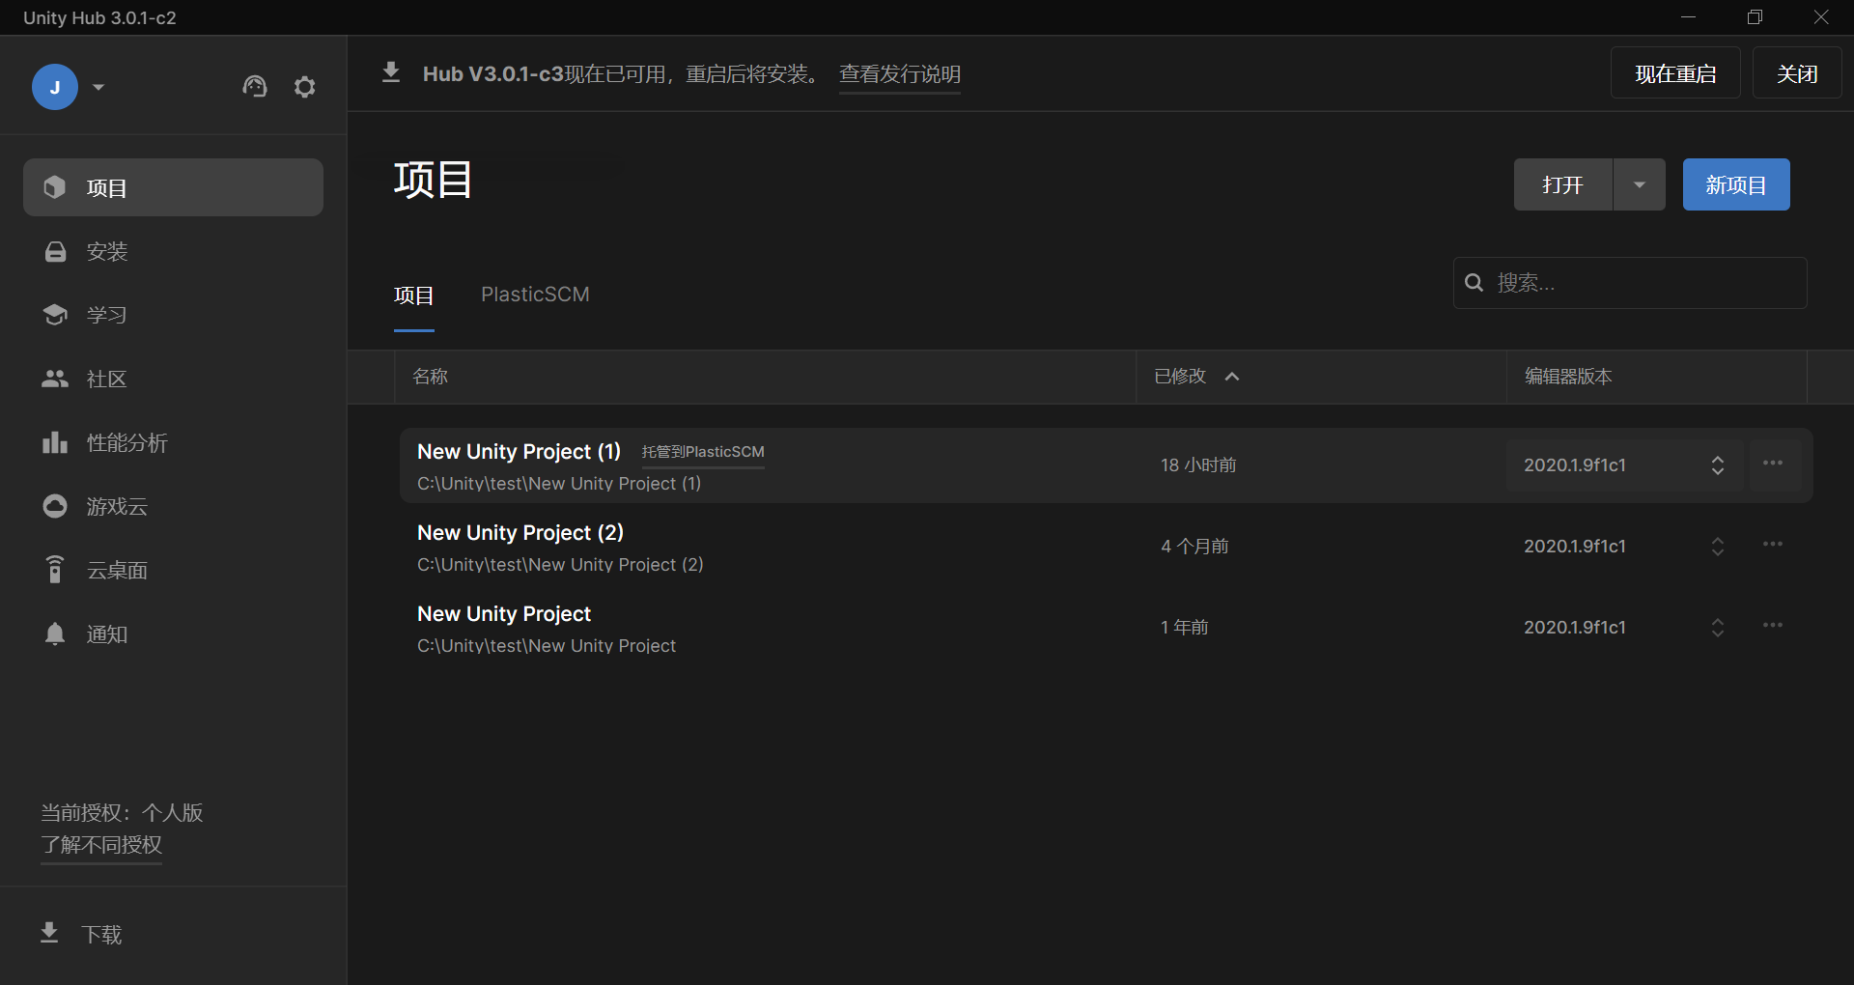This screenshot has height=985, width=1854.
Task: Click the 游戏云 cloud icon
Action: click(x=55, y=506)
